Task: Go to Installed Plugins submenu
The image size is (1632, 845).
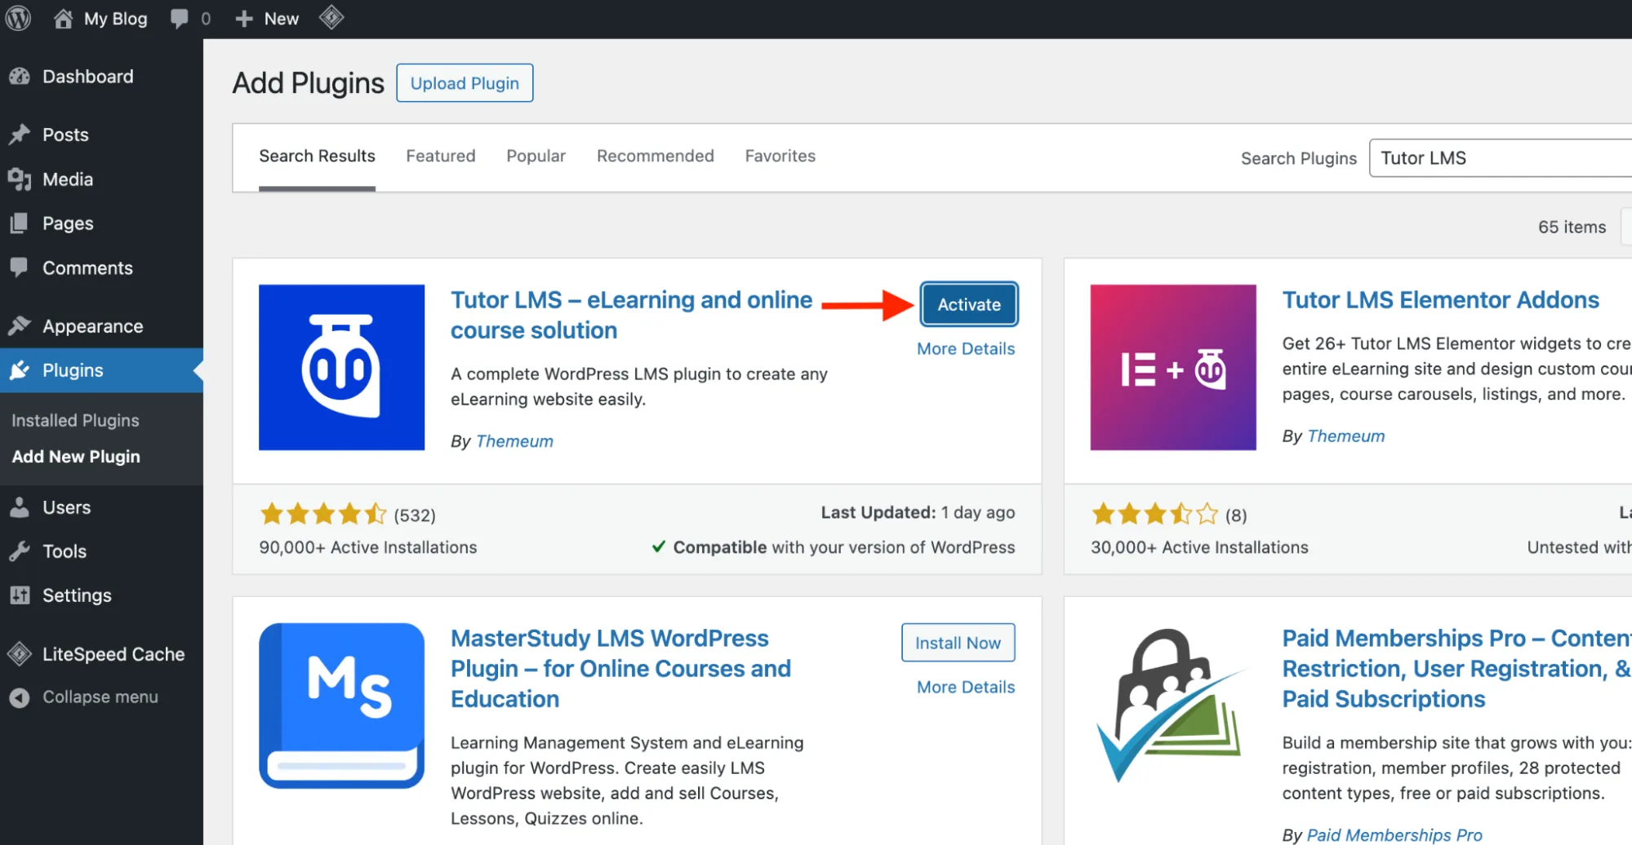Action: (75, 420)
